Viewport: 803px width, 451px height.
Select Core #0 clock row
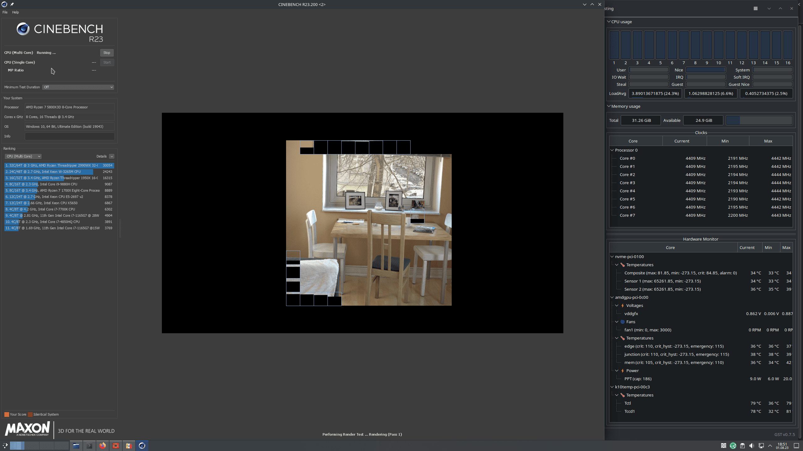point(701,158)
